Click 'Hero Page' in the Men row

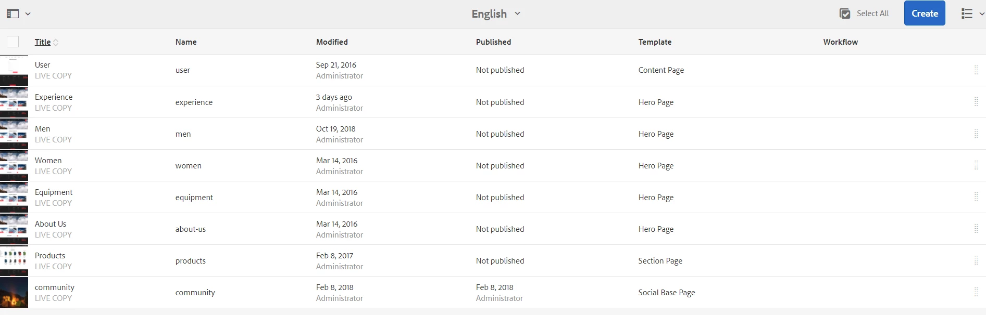coord(656,134)
